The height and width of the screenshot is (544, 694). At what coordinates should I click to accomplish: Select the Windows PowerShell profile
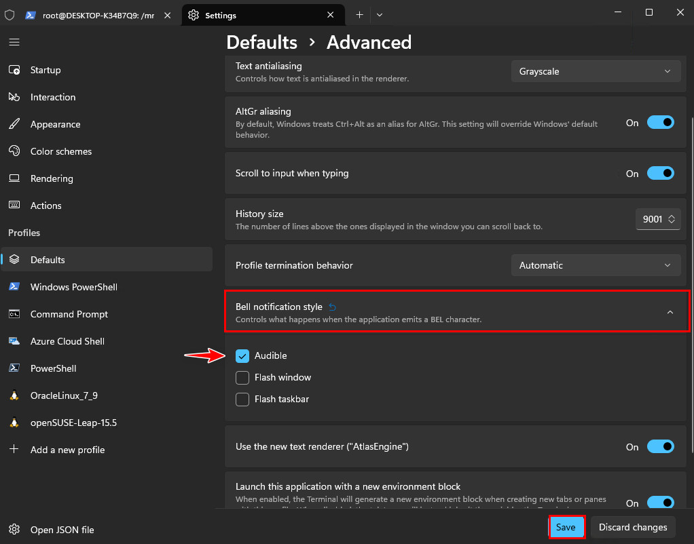tap(107, 287)
